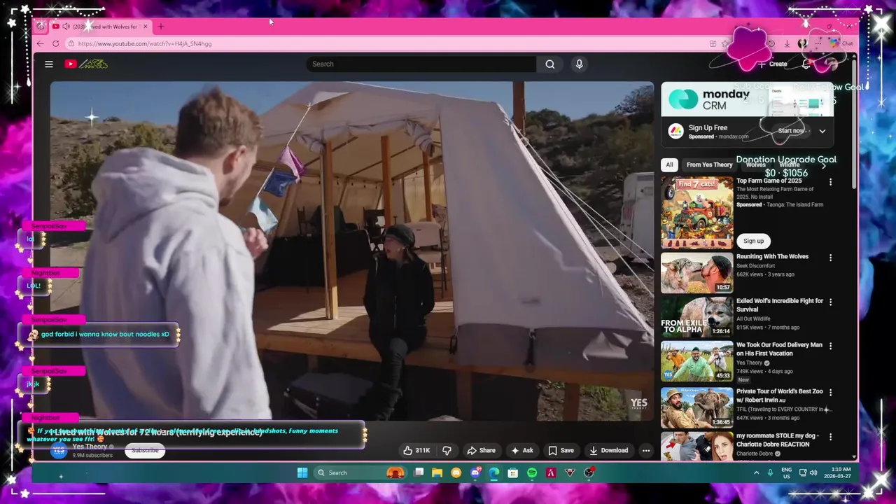Open options for Top Farm Game of 2025 ad
896x504 pixels.
click(830, 182)
